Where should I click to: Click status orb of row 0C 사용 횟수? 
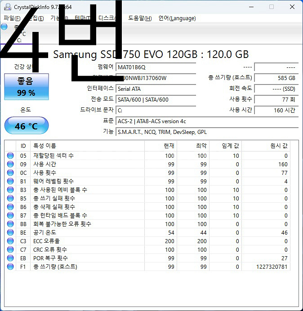click(x=10, y=173)
